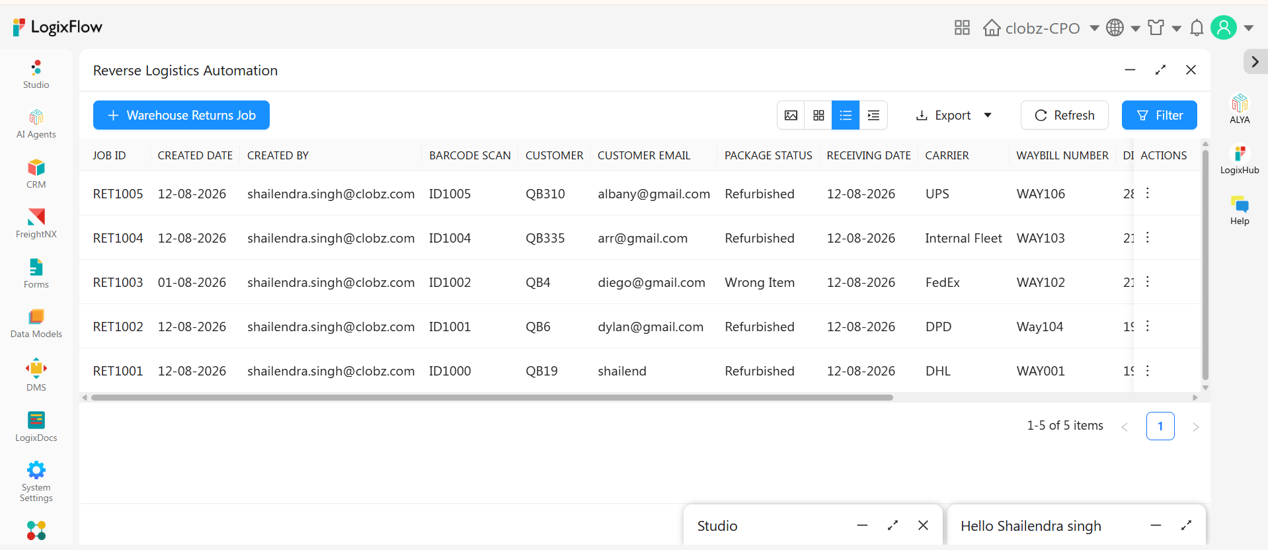Screen dimensions: 1268x550
Task: Open row actions for RET1004
Action: click(x=1148, y=237)
